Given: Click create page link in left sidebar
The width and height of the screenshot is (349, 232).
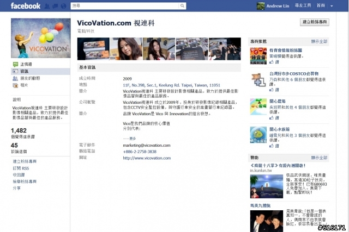Looking at the screenshot, I should click(x=25, y=161).
